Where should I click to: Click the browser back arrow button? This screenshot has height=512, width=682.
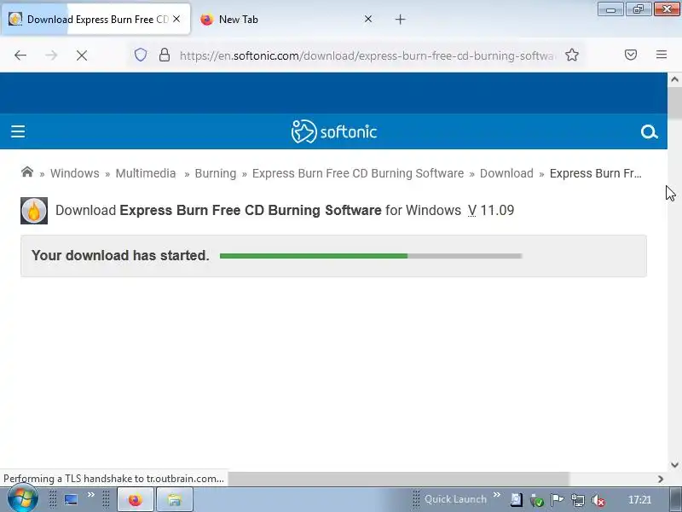[x=20, y=55]
